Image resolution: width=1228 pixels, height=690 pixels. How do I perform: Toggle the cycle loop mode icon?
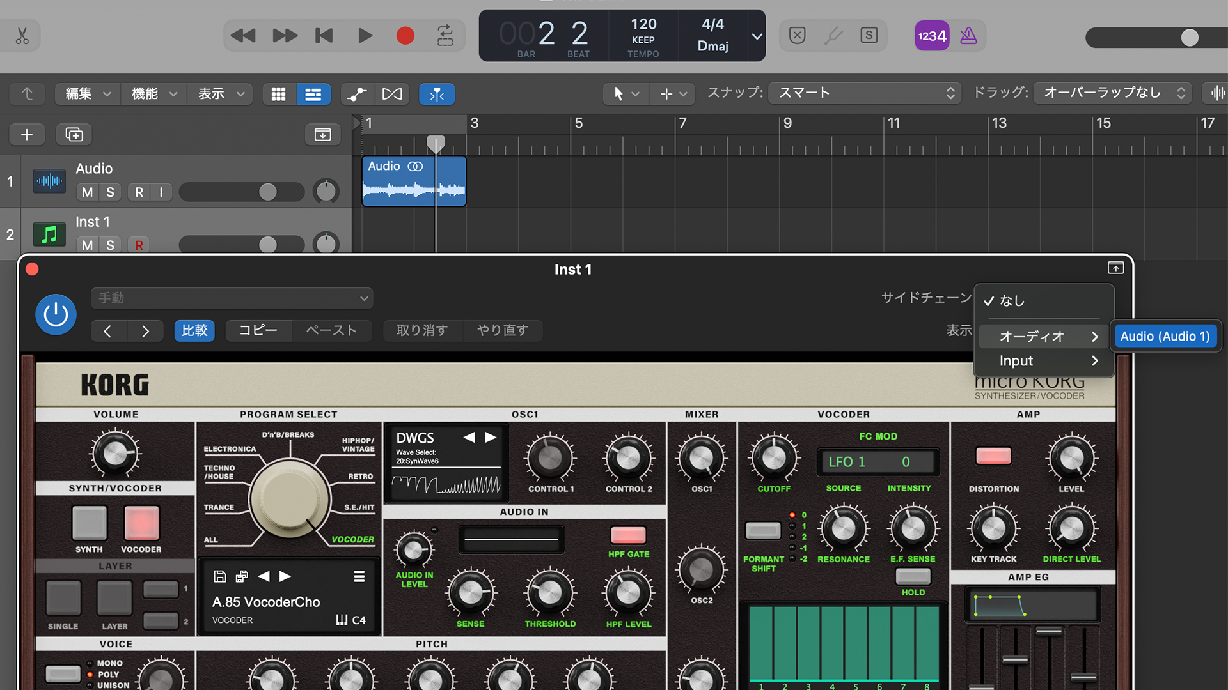coord(445,36)
